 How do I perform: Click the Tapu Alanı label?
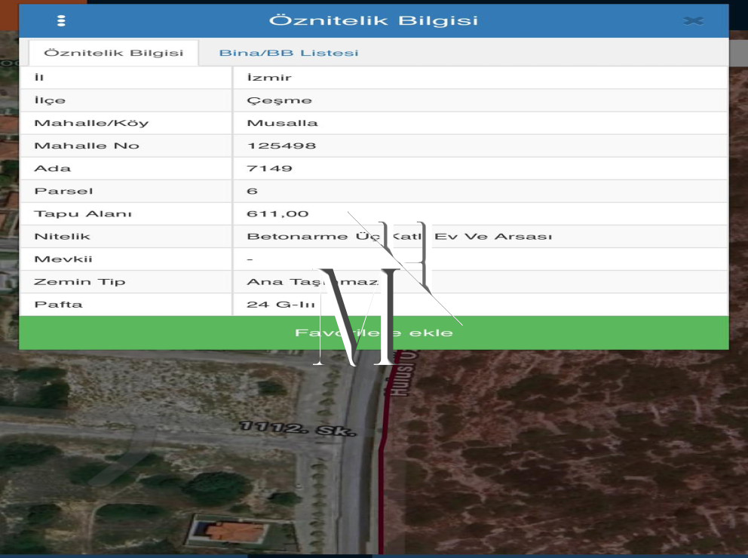(x=82, y=213)
